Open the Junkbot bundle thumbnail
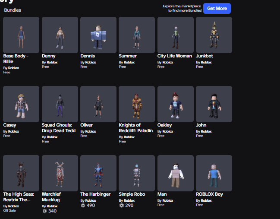 point(214,35)
